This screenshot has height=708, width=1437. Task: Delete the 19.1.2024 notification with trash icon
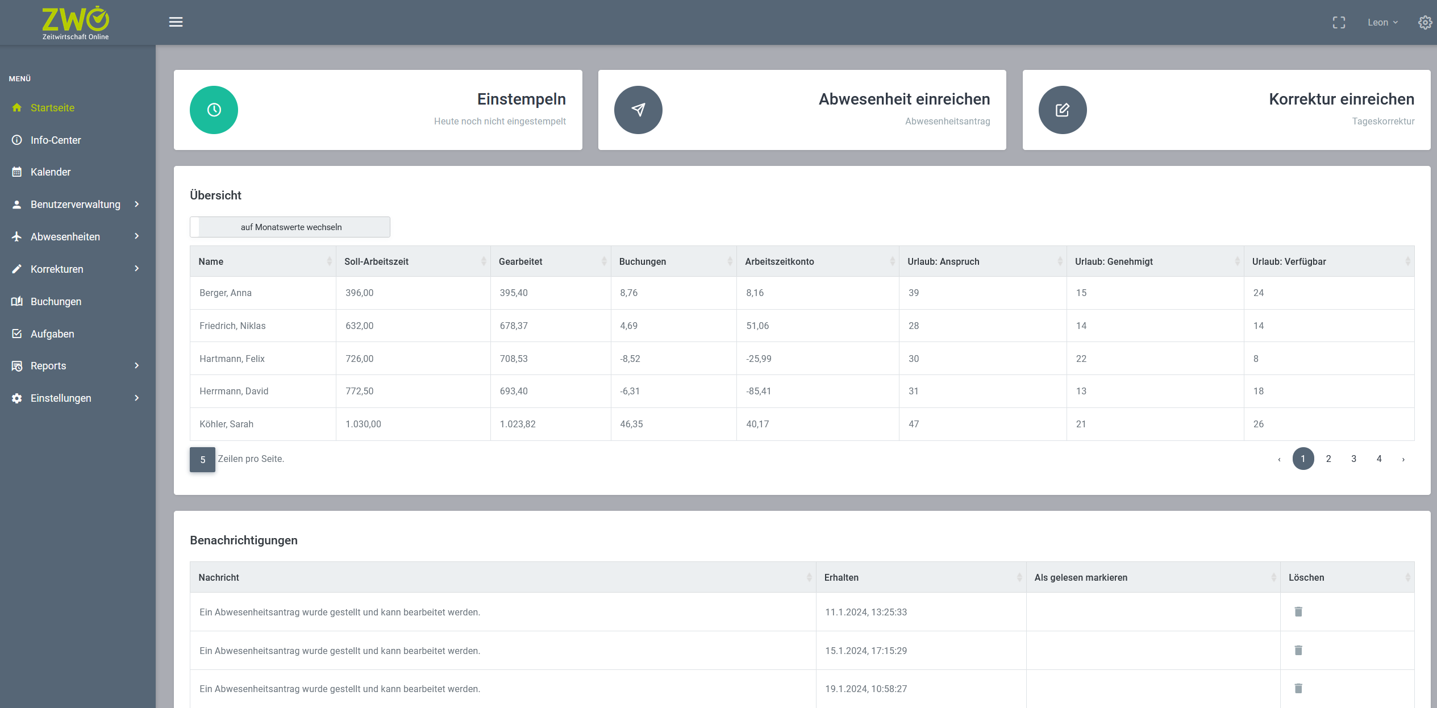pyautogui.click(x=1298, y=688)
